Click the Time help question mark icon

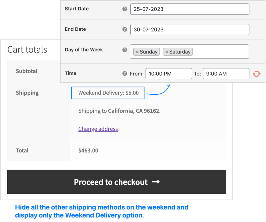tap(125, 74)
